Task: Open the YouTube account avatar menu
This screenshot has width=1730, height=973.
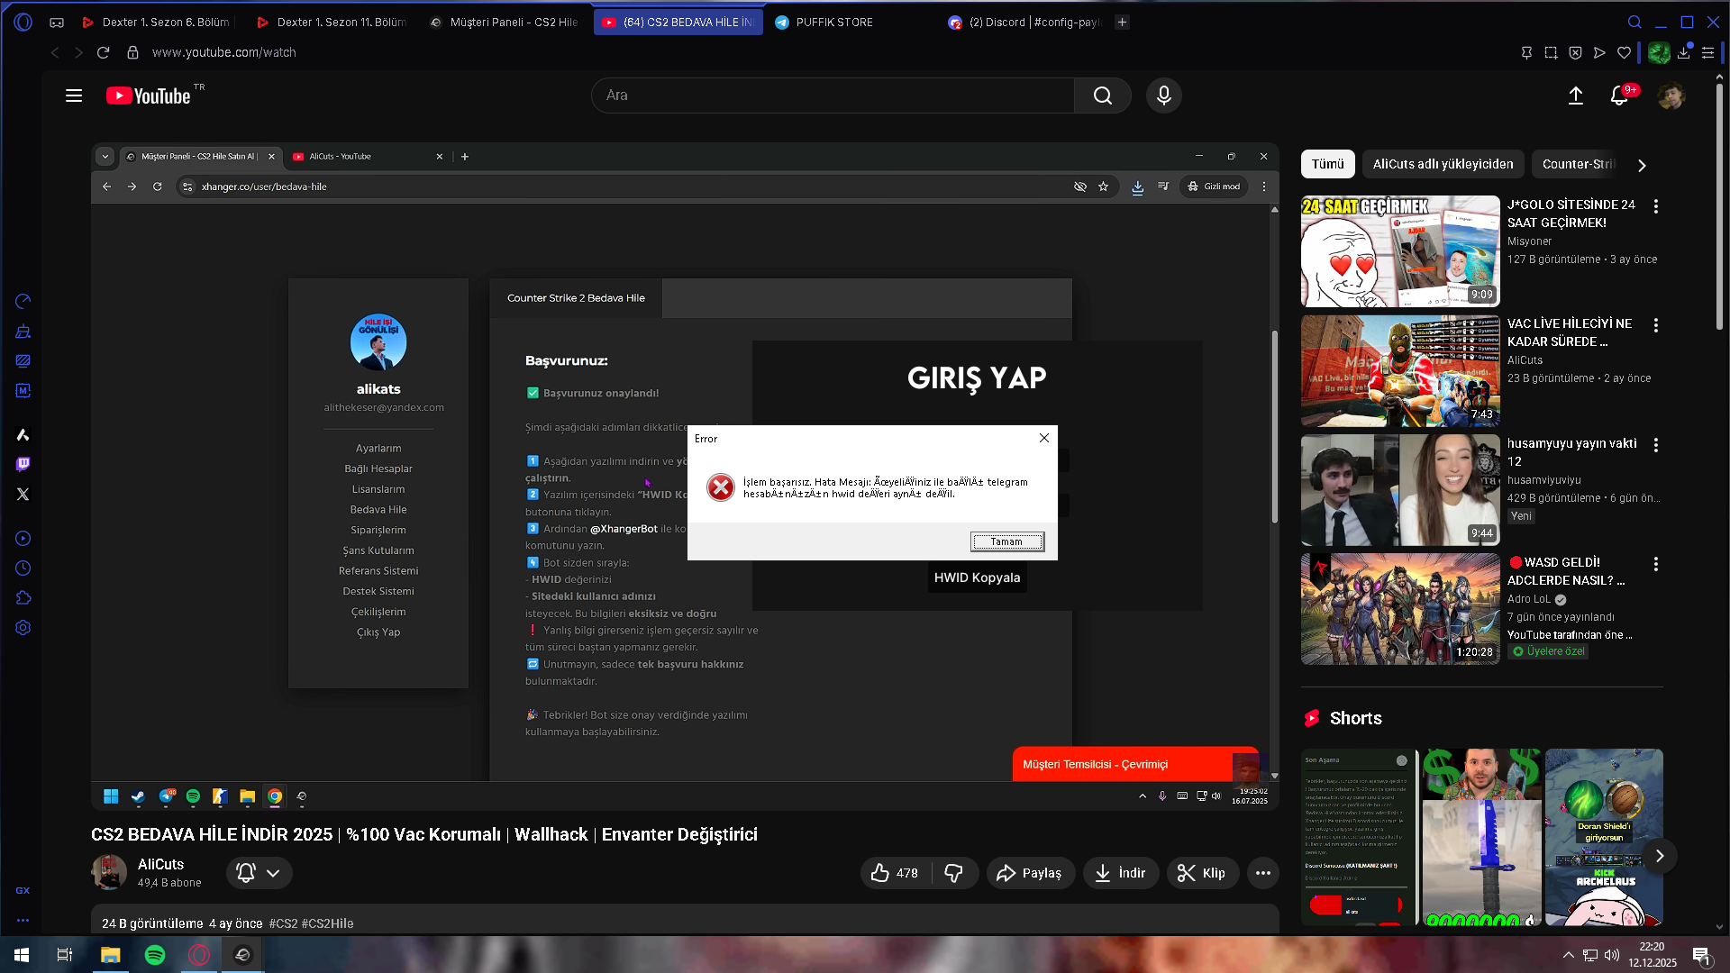Action: pos(1671,95)
